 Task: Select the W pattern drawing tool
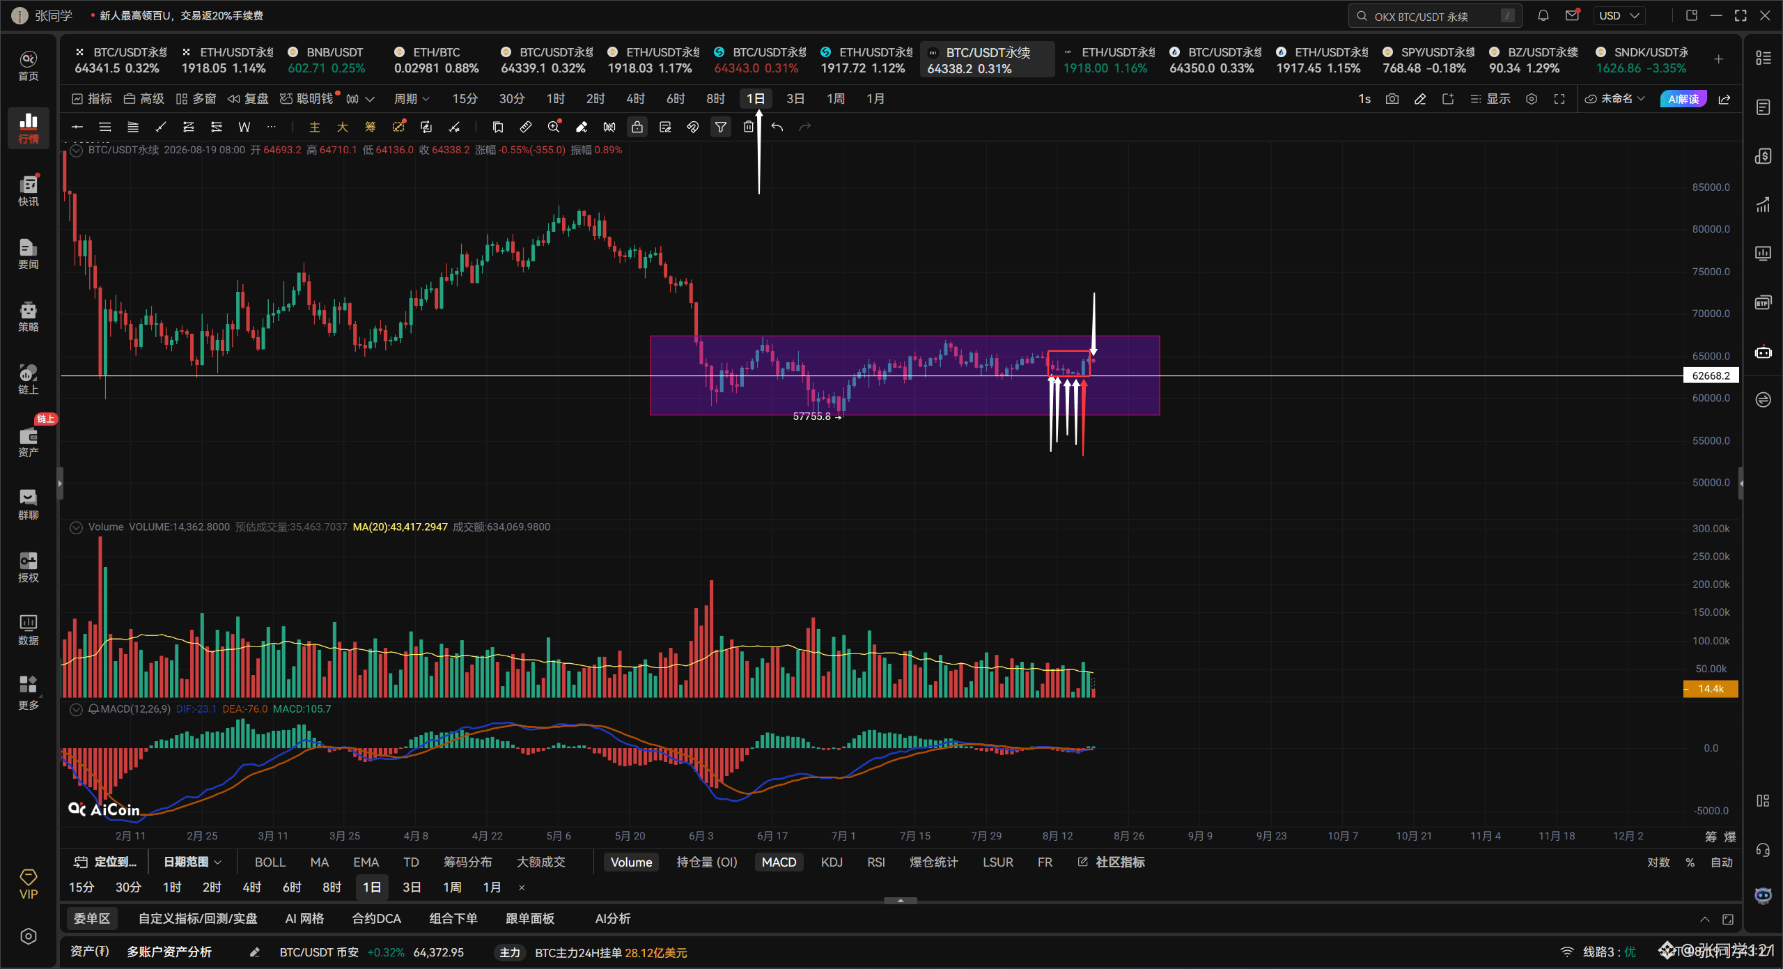coord(244,127)
